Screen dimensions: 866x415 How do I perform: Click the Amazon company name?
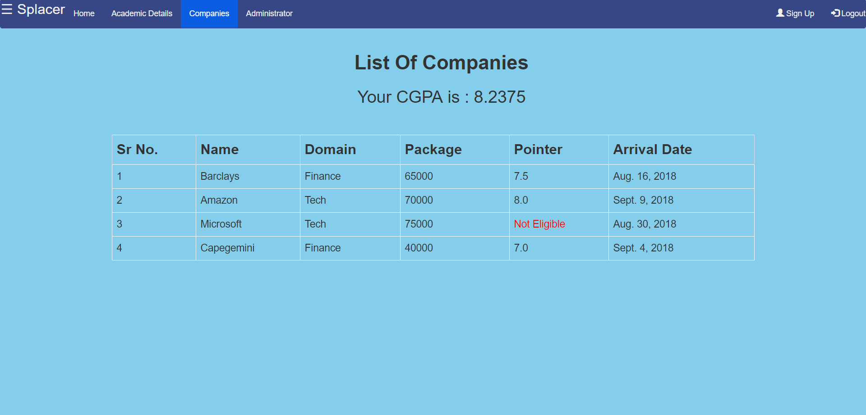click(219, 200)
